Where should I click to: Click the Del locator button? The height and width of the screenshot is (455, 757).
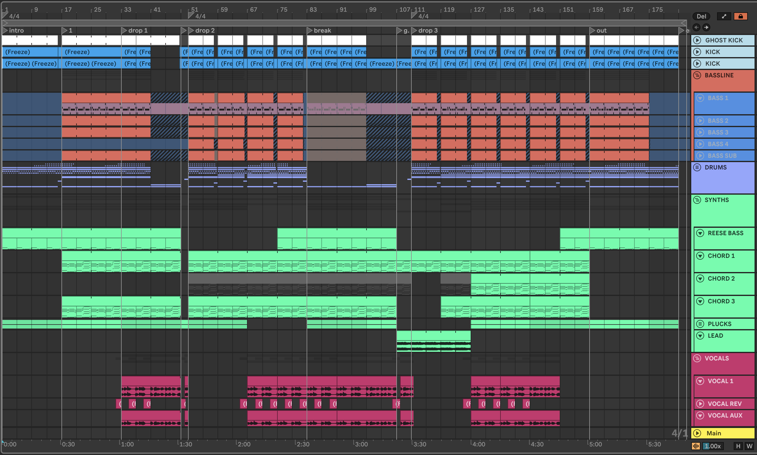coord(701,16)
